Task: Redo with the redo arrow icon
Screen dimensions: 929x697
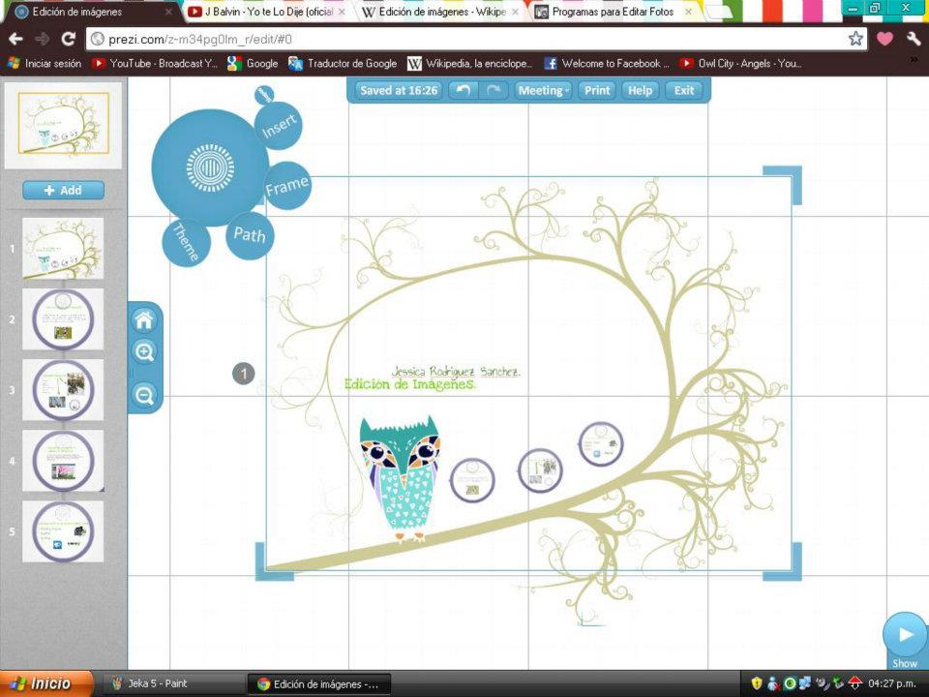Action: click(492, 89)
